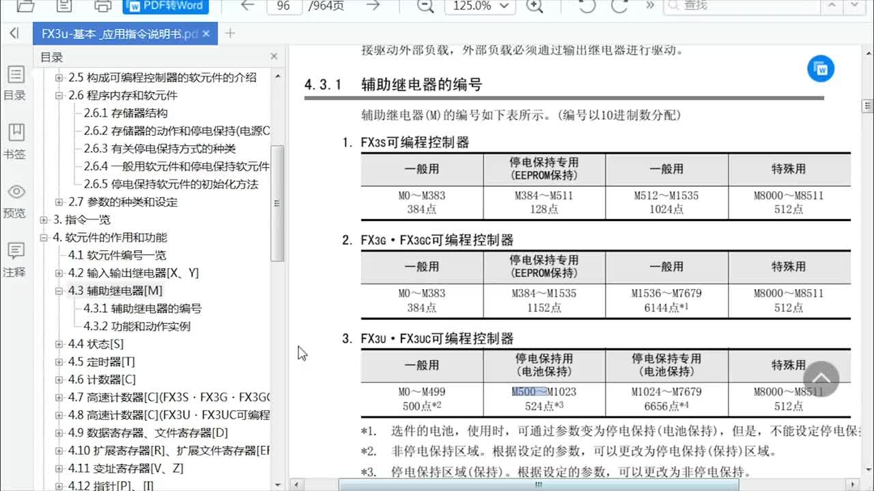Zoom in with the plus magnifier icon
Viewport: 874px width, 491px height.
tap(535, 5)
